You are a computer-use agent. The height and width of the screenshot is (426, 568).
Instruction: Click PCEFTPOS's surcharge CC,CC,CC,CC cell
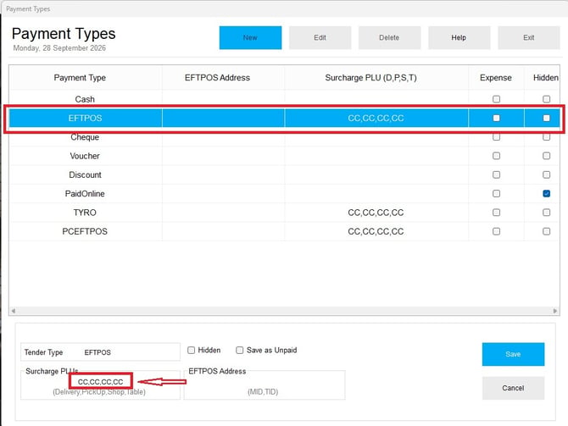click(376, 231)
